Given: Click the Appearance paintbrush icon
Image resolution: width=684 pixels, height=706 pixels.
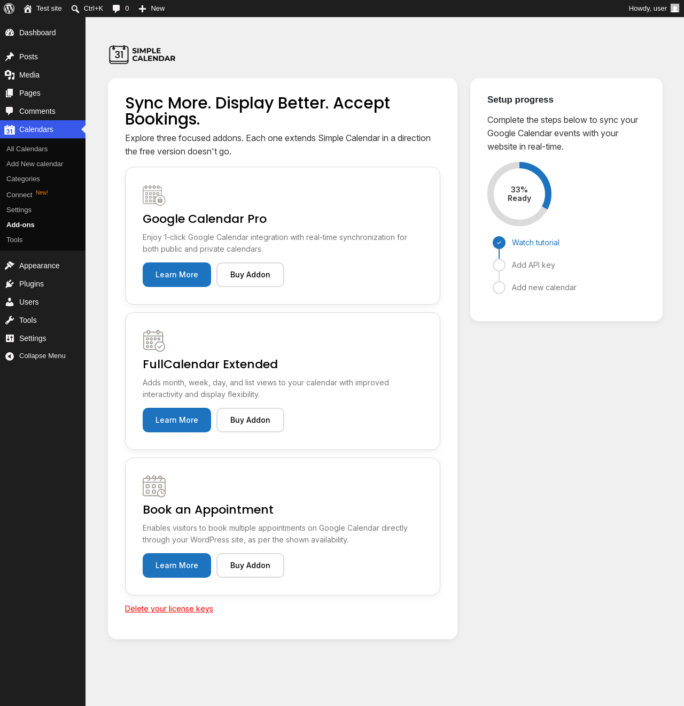Looking at the screenshot, I should click(x=10, y=266).
